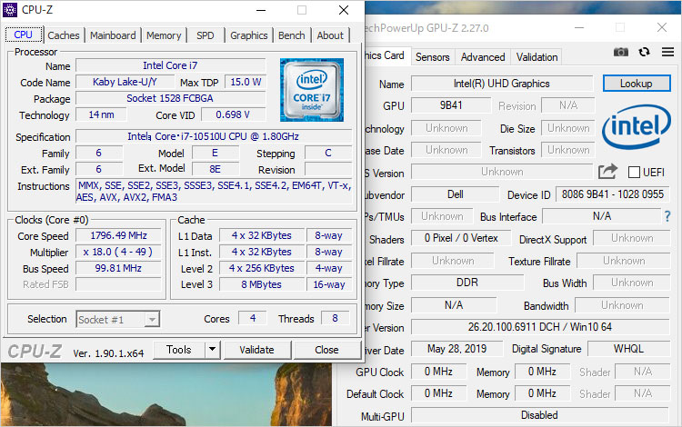
Task: Toggle the UEFI checkbox in GPU-Z
Action: tap(634, 172)
